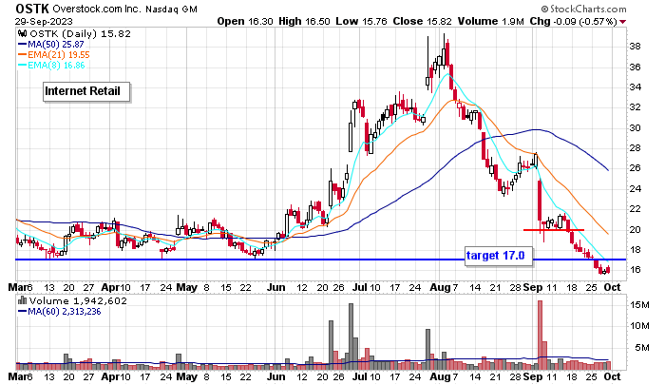Click the 16 price axis label
665x385 pixels.
click(x=635, y=270)
